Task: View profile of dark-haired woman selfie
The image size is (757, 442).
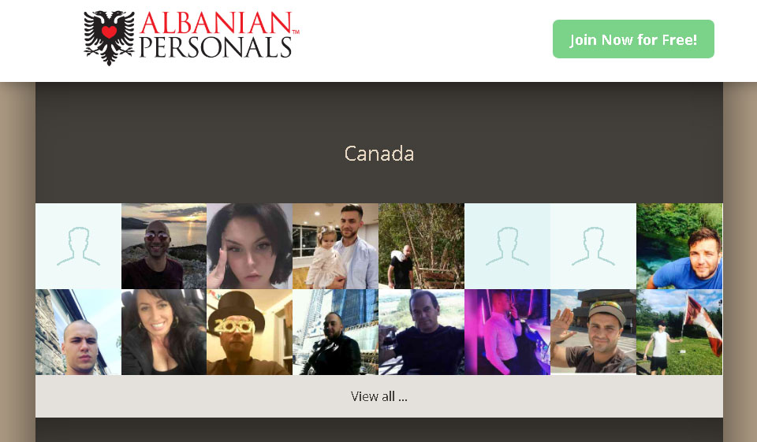Action: 250,246
